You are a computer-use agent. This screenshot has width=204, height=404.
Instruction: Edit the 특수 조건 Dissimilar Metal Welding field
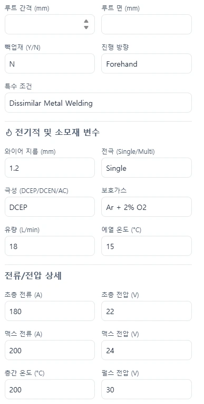(x=98, y=103)
